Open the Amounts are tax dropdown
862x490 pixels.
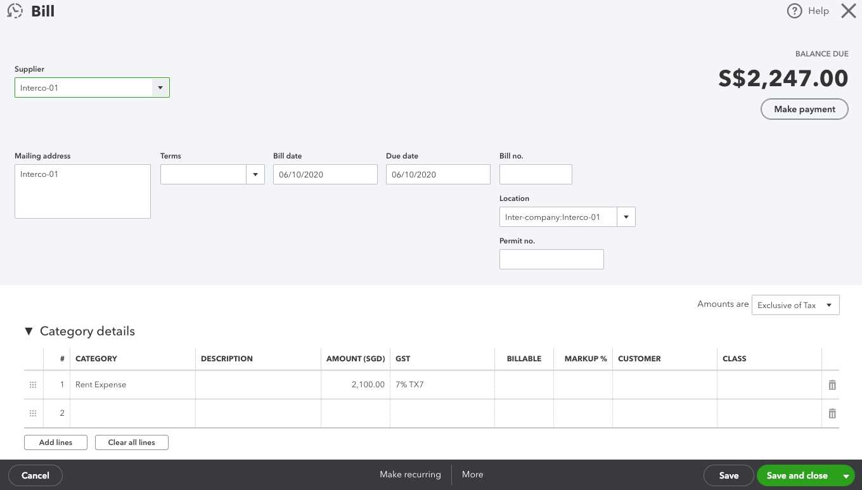pyautogui.click(x=795, y=305)
